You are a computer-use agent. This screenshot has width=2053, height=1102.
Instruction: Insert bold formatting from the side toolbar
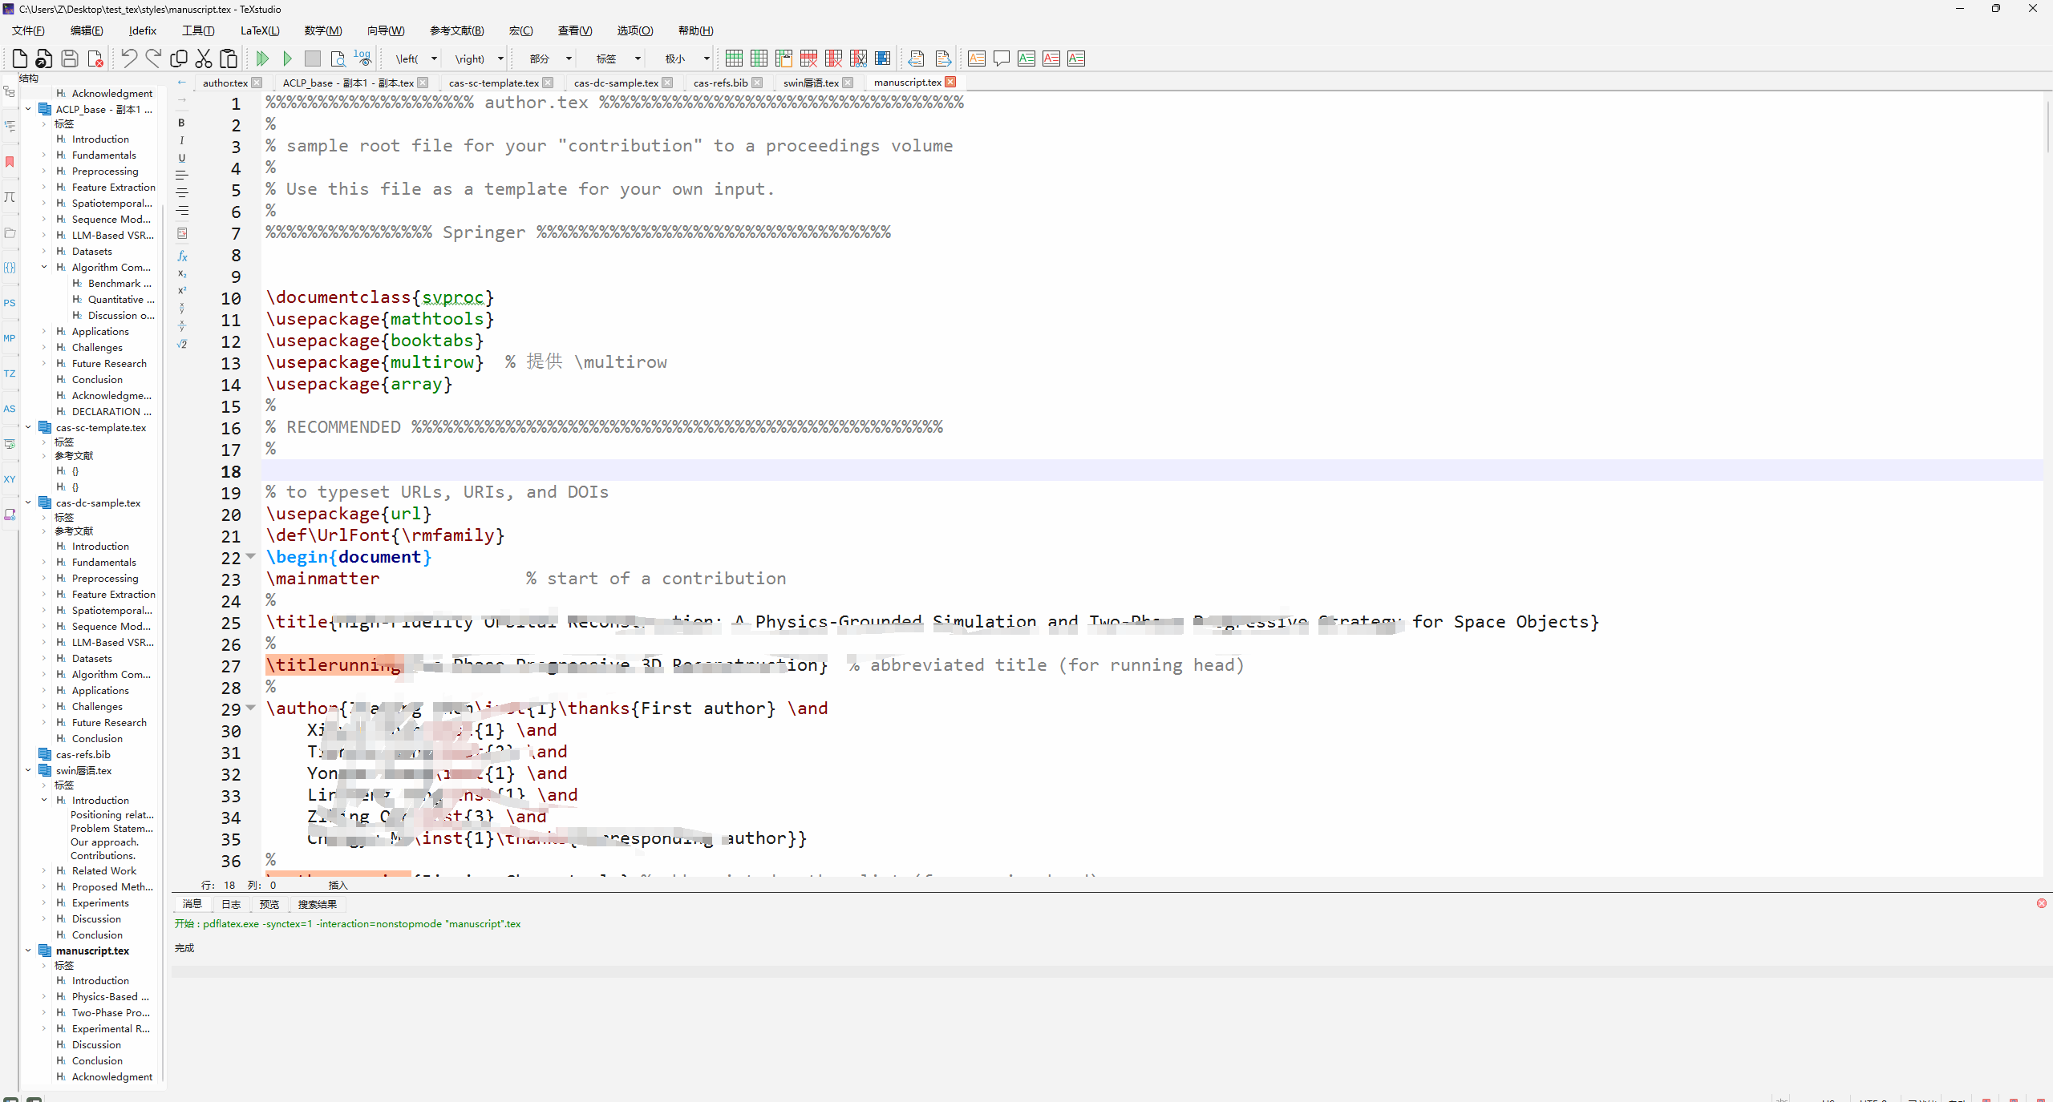[182, 123]
